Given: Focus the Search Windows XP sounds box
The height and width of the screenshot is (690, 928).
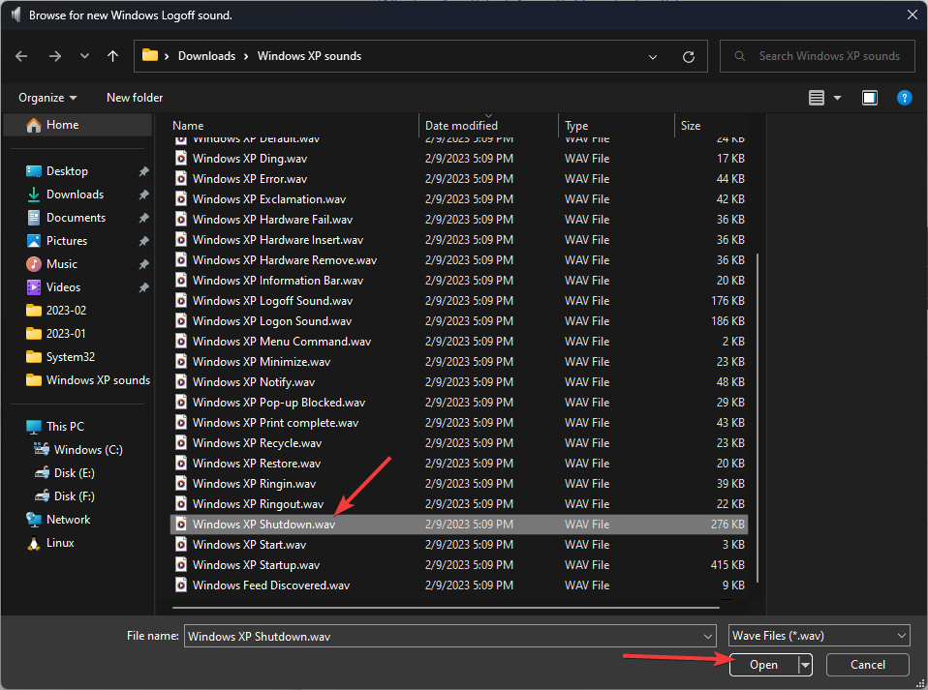Looking at the screenshot, I should (x=818, y=56).
